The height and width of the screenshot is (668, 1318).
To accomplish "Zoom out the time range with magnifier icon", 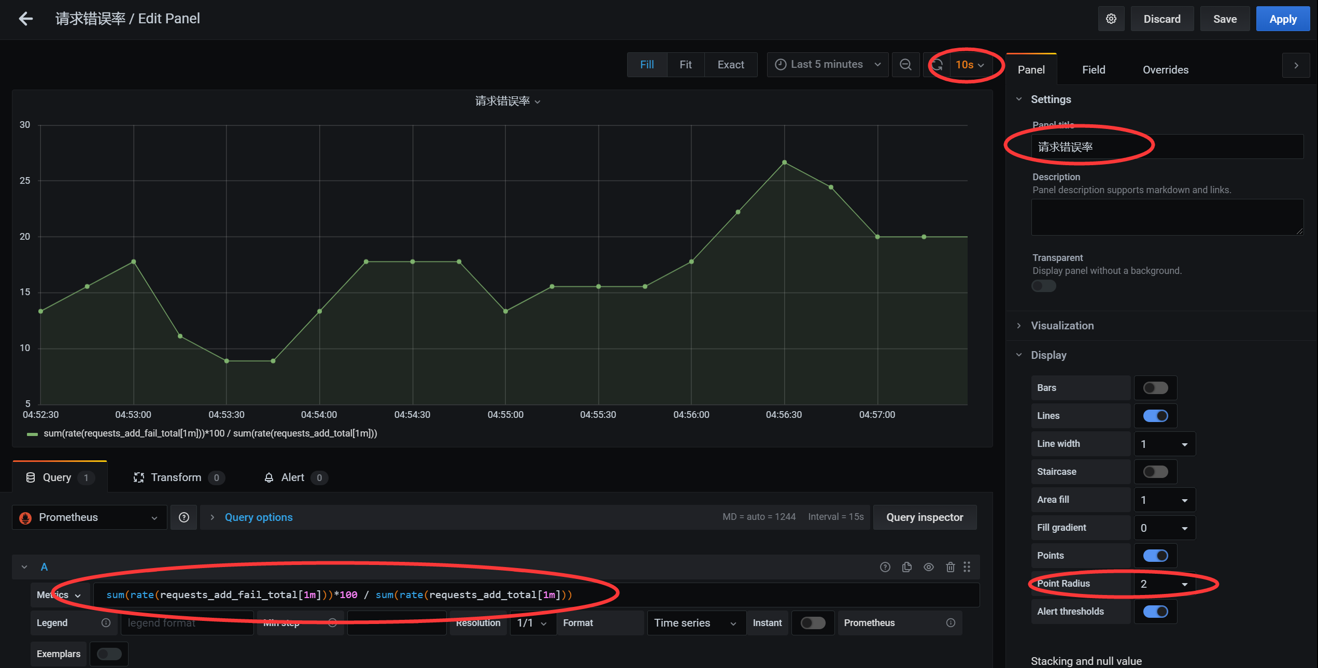I will tap(905, 64).
